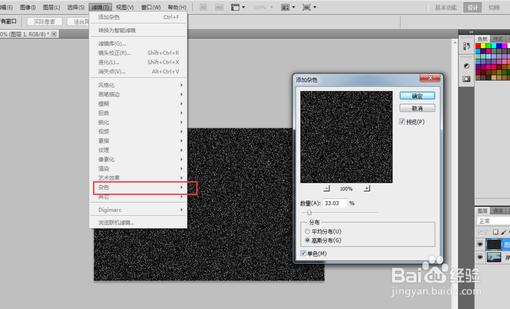Toggle the Preview (预览) checkbox
The width and height of the screenshot is (510, 309).
click(402, 121)
